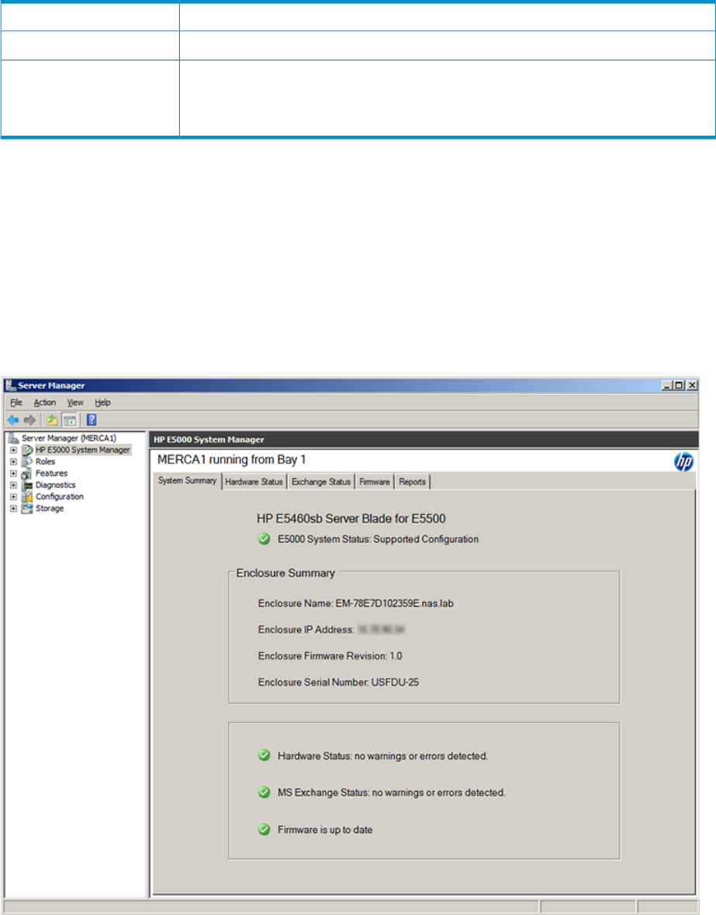
Task: Select the Features tree label
Action: [x=51, y=473]
